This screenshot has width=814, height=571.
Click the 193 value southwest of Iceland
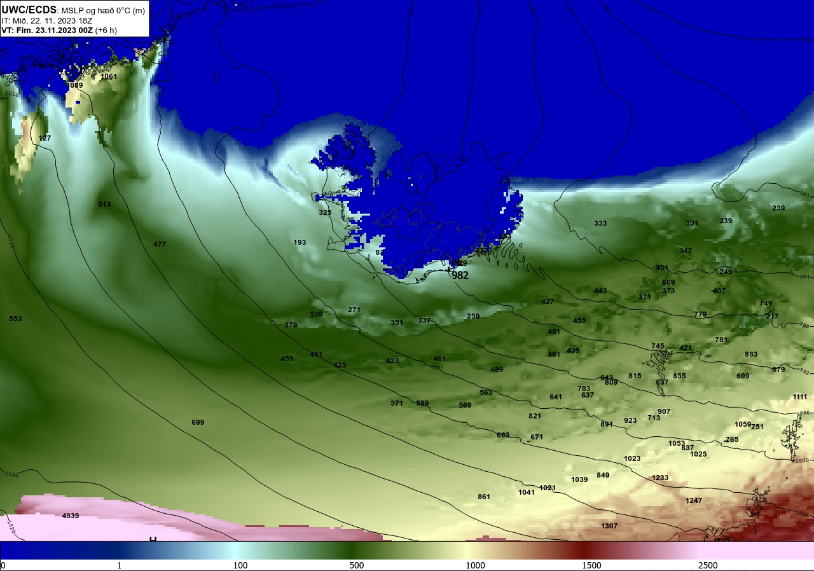point(300,242)
